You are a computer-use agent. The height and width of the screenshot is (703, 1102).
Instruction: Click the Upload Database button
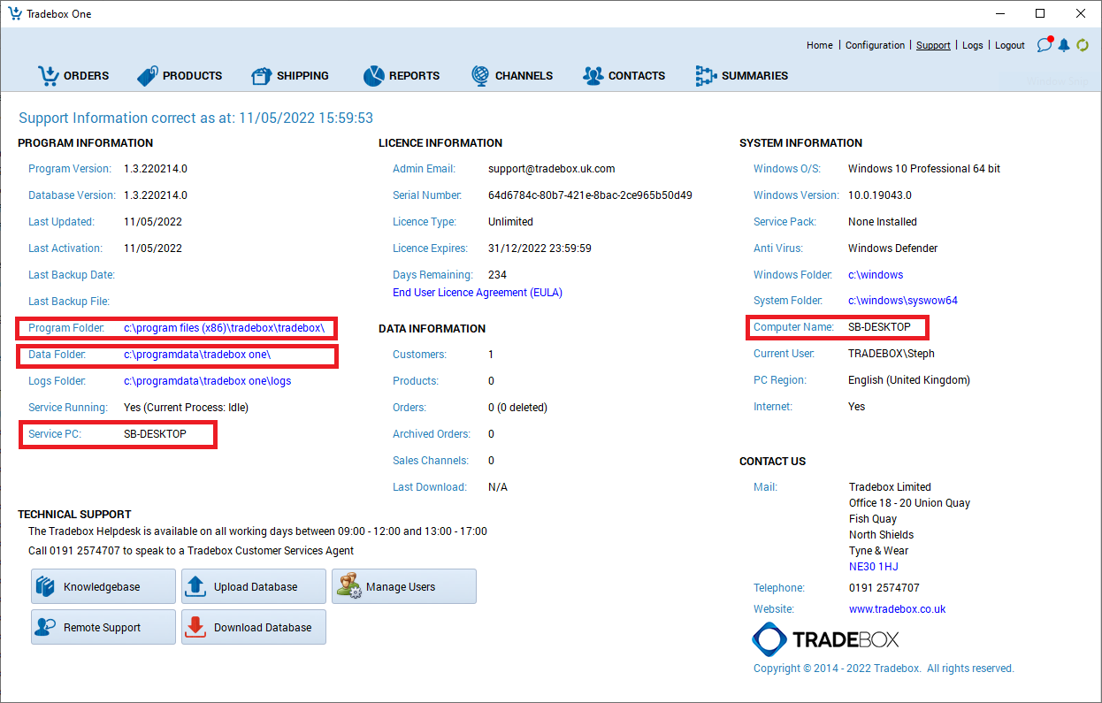tap(253, 586)
